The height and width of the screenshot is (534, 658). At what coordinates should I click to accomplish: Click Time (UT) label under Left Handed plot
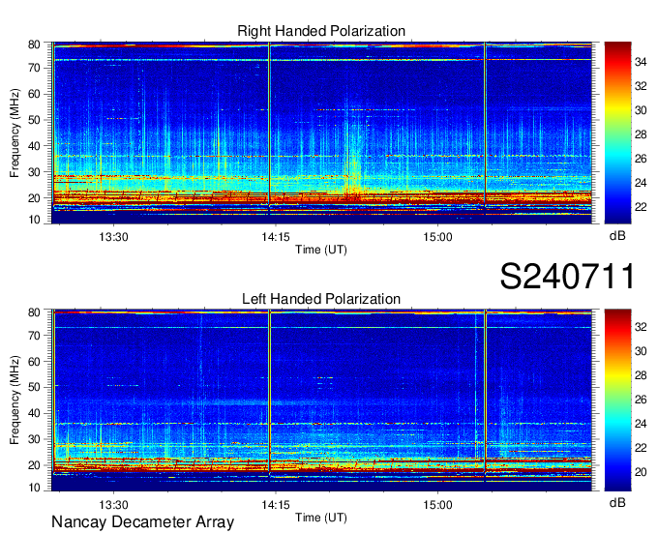click(321, 518)
